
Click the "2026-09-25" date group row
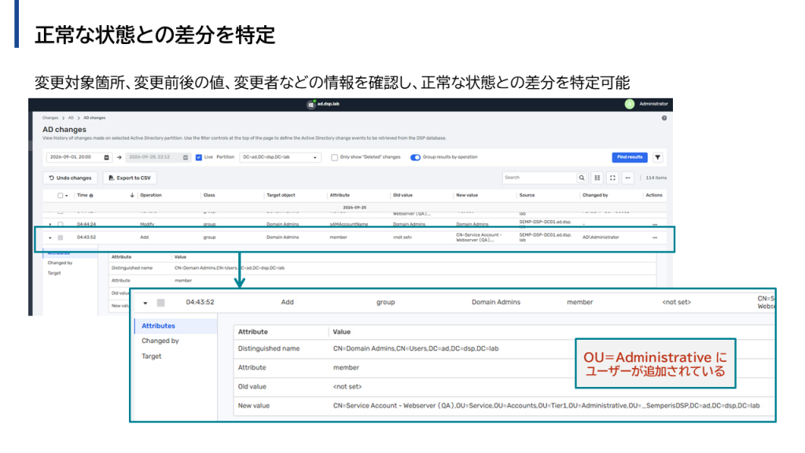coord(355,208)
